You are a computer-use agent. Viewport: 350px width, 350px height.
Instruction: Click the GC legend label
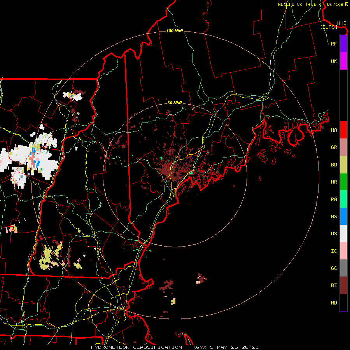[x=334, y=268]
